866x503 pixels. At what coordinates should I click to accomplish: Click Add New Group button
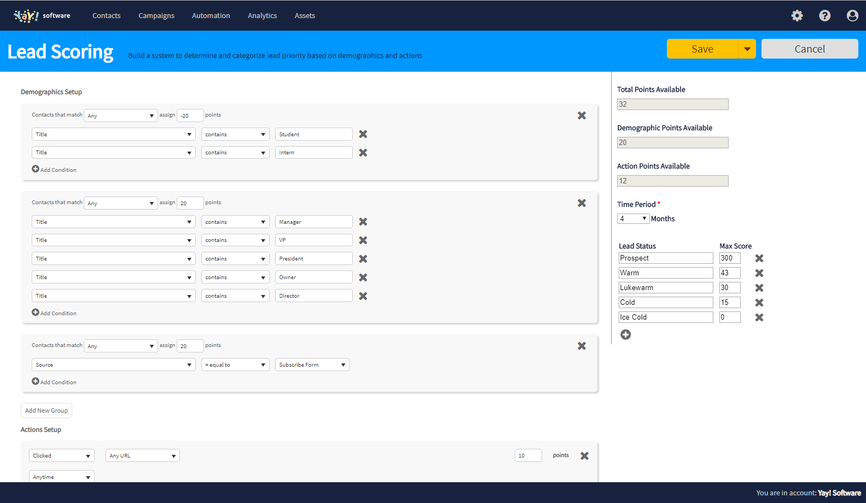[x=47, y=411]
